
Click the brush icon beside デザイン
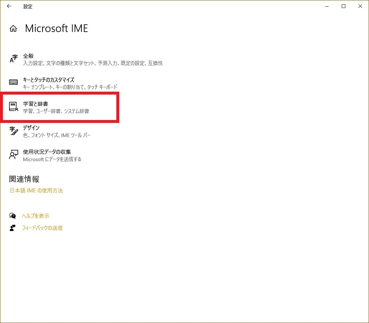pos(13,131)
